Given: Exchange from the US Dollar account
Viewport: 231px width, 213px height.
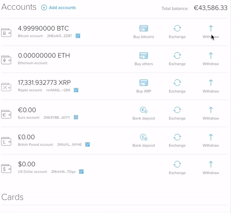Looking at the screenshot, I should pos(177,168).
